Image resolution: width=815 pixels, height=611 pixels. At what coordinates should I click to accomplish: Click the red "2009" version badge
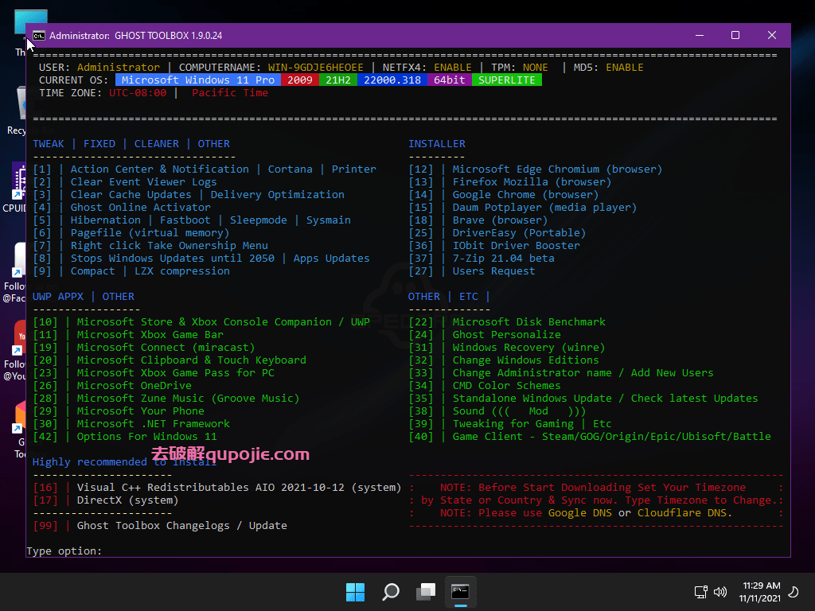pyautogui.click(x=300, y=80)
